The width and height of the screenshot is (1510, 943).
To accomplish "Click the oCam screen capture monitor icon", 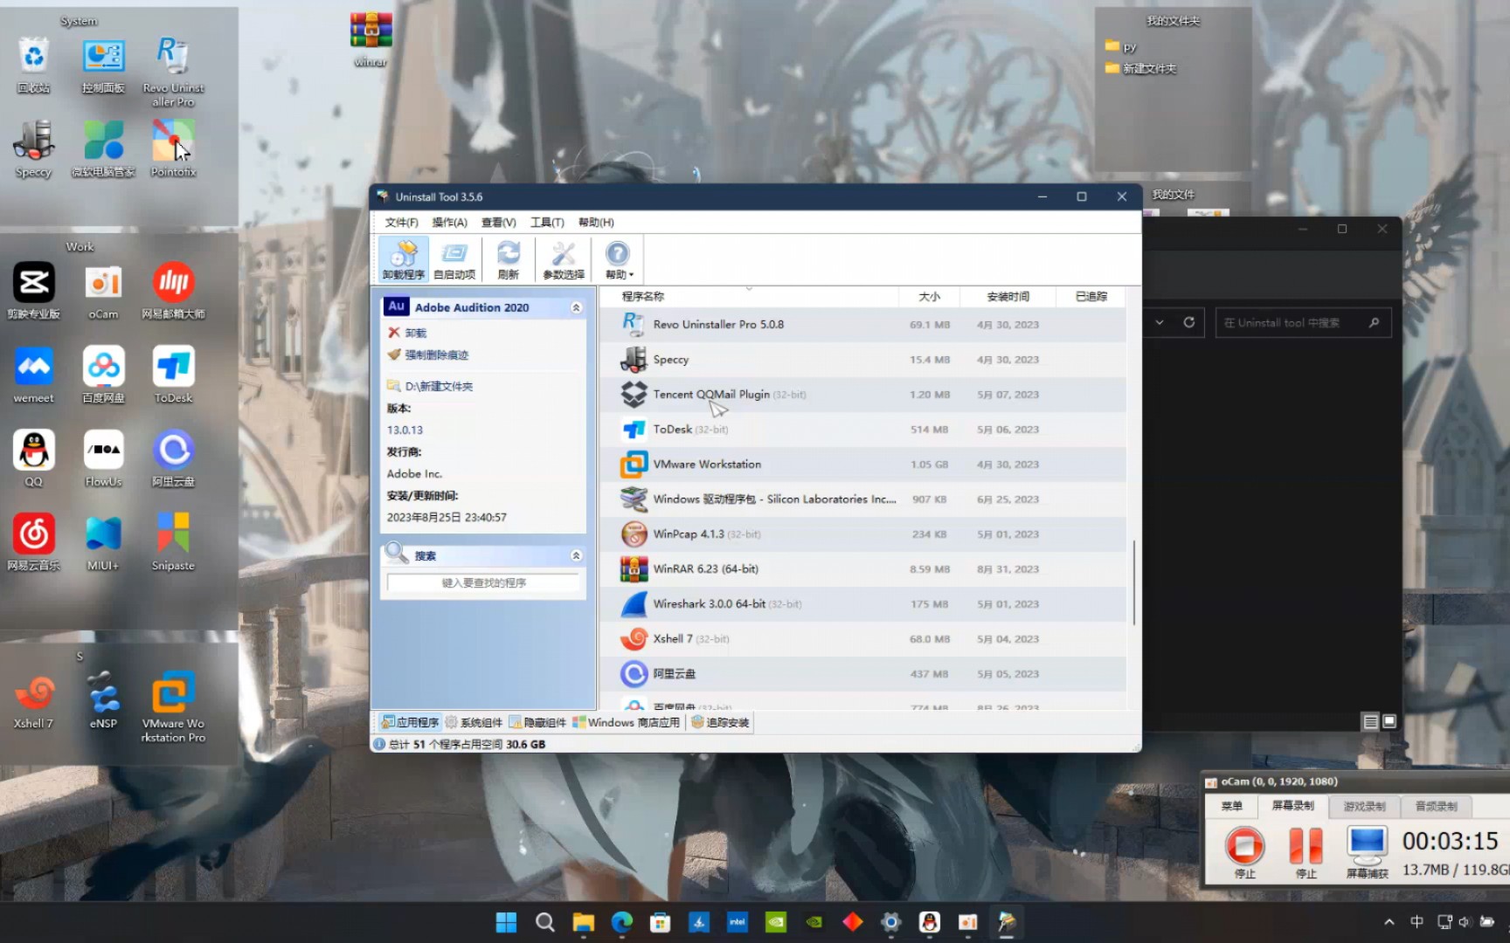I will coord(1367,843).
